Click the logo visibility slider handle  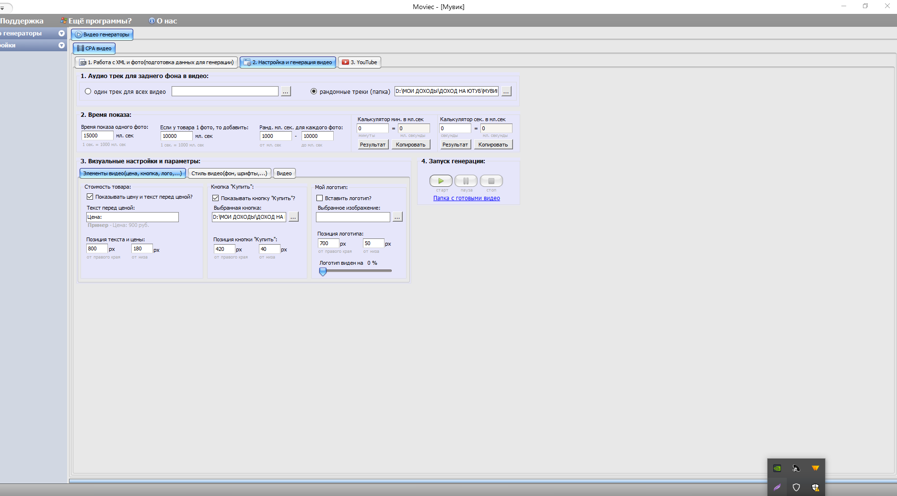[323, 271]
